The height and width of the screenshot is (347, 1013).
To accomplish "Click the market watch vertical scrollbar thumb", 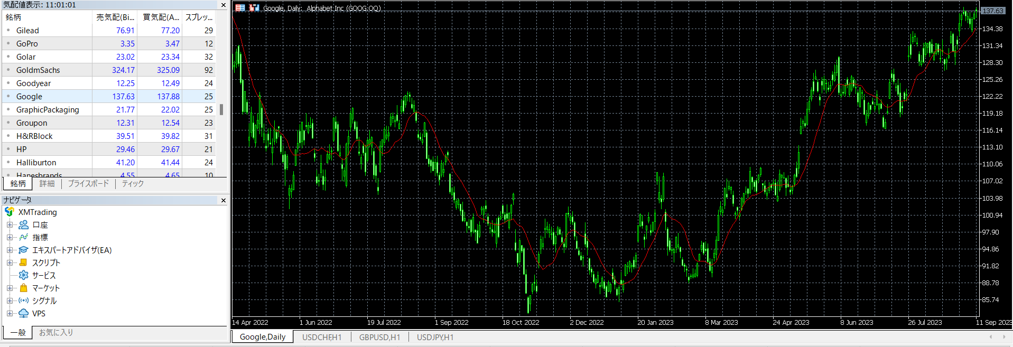I will coord(221,109).
